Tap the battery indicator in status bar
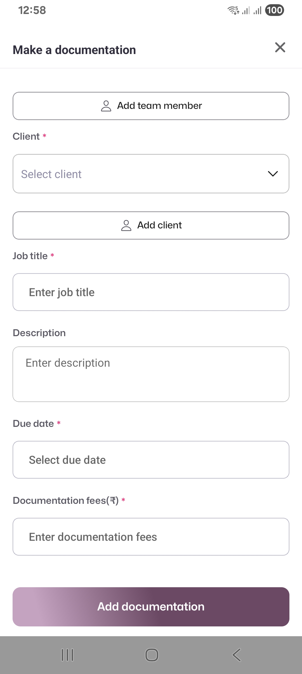 [x=274, y=10]
